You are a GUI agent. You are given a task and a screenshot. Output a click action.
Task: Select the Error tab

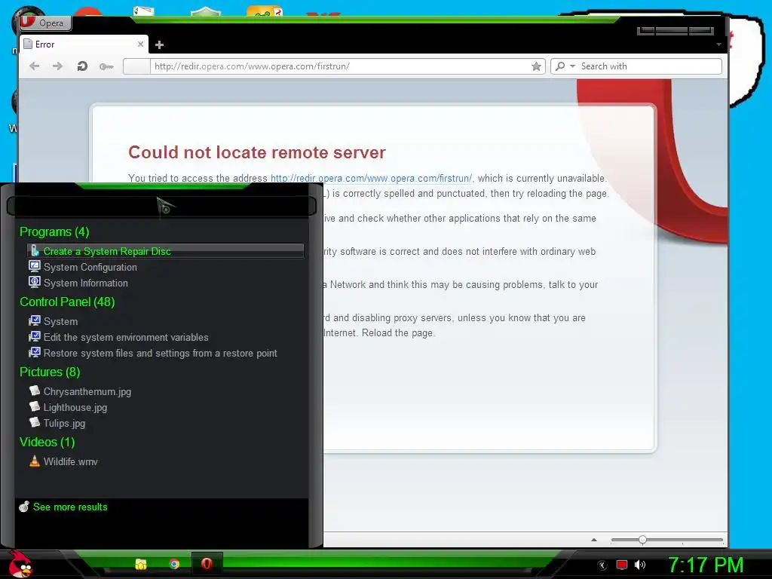84,44
